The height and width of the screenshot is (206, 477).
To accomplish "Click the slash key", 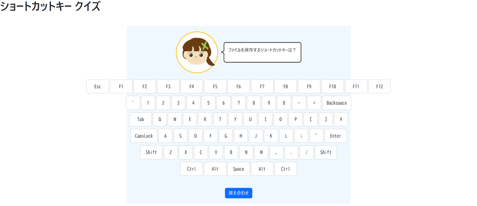I will [306, 152].
